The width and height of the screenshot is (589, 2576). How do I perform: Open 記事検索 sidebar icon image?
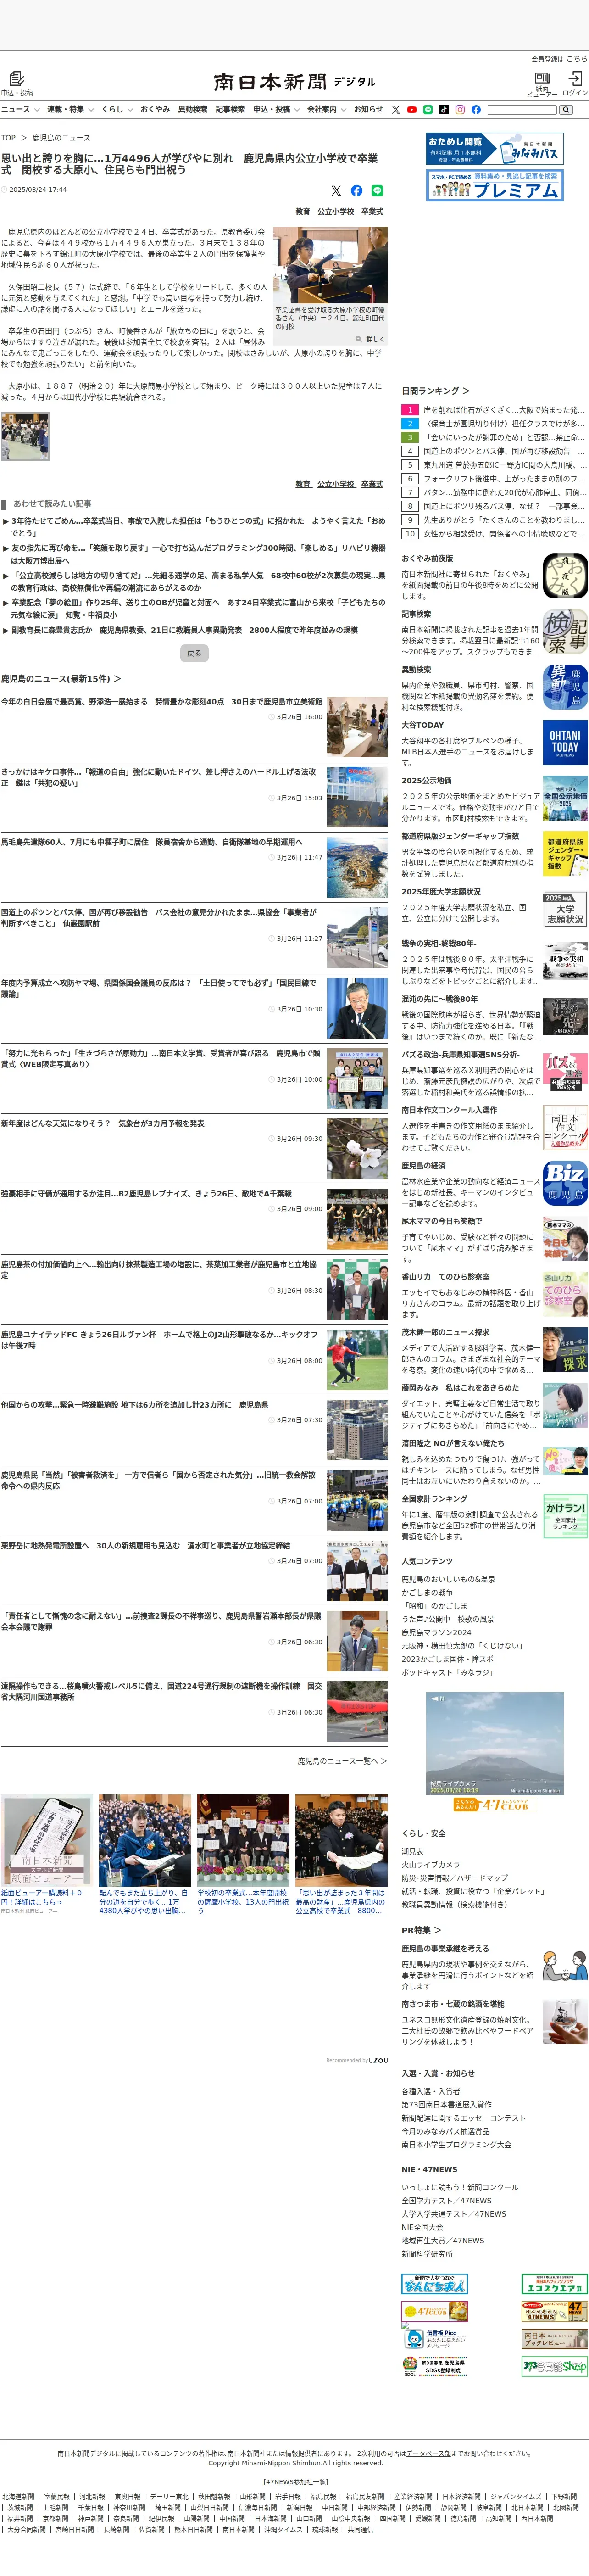coord(565,632)
